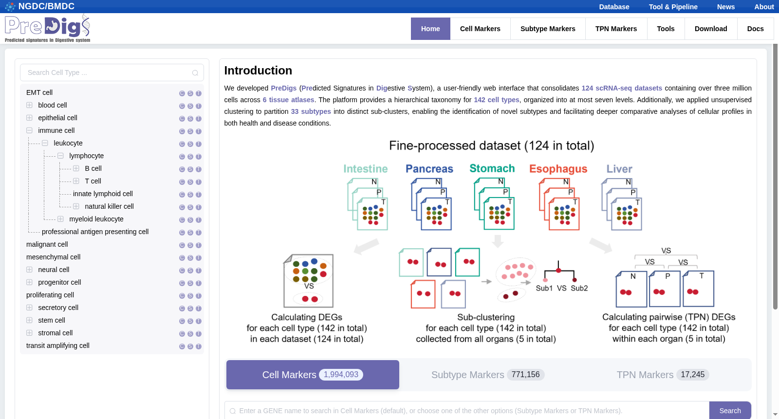
Task: Select the T marker icon for stem cell
Action: tap(199, 321)
